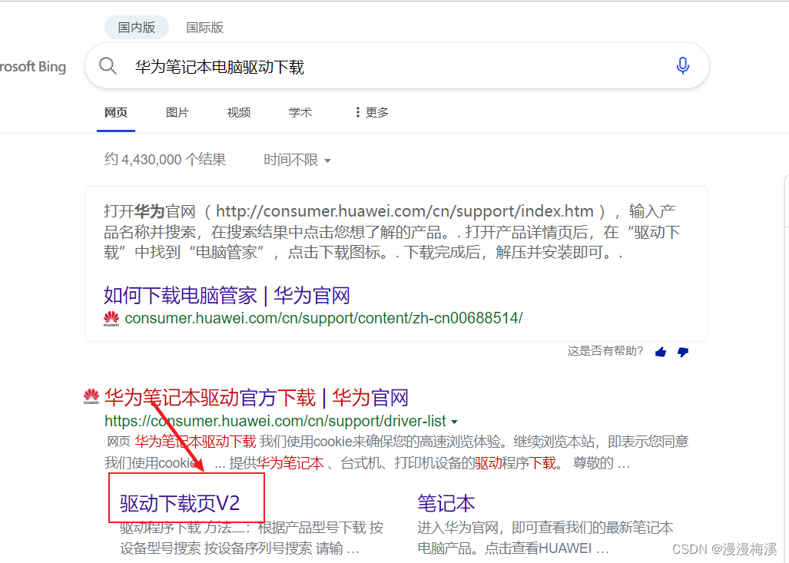
Task: Click the thumbs down feedback icon
Action: coord(683,352)
